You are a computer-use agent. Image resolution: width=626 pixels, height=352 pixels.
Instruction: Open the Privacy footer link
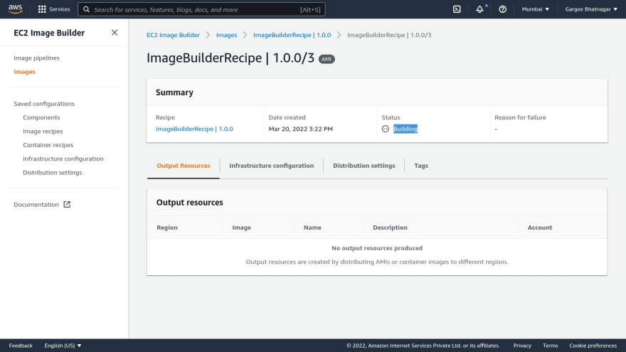pos(522,346)
